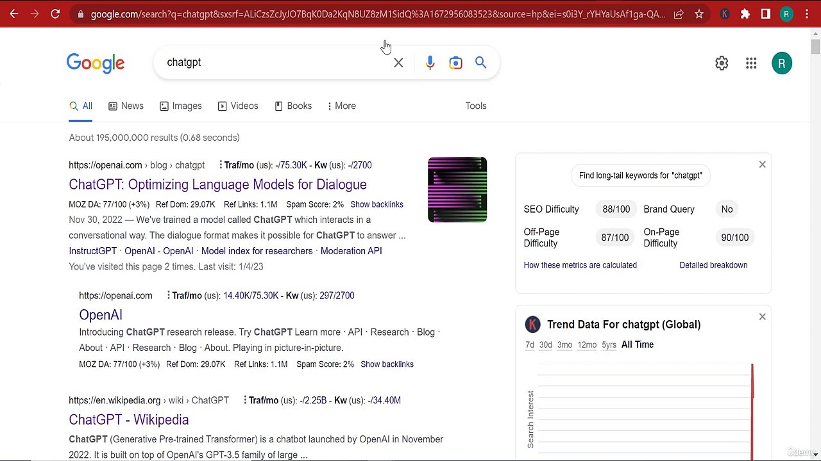Click the result thumbnail image
This screenshot has height=461, width=821.
point(457,190)
